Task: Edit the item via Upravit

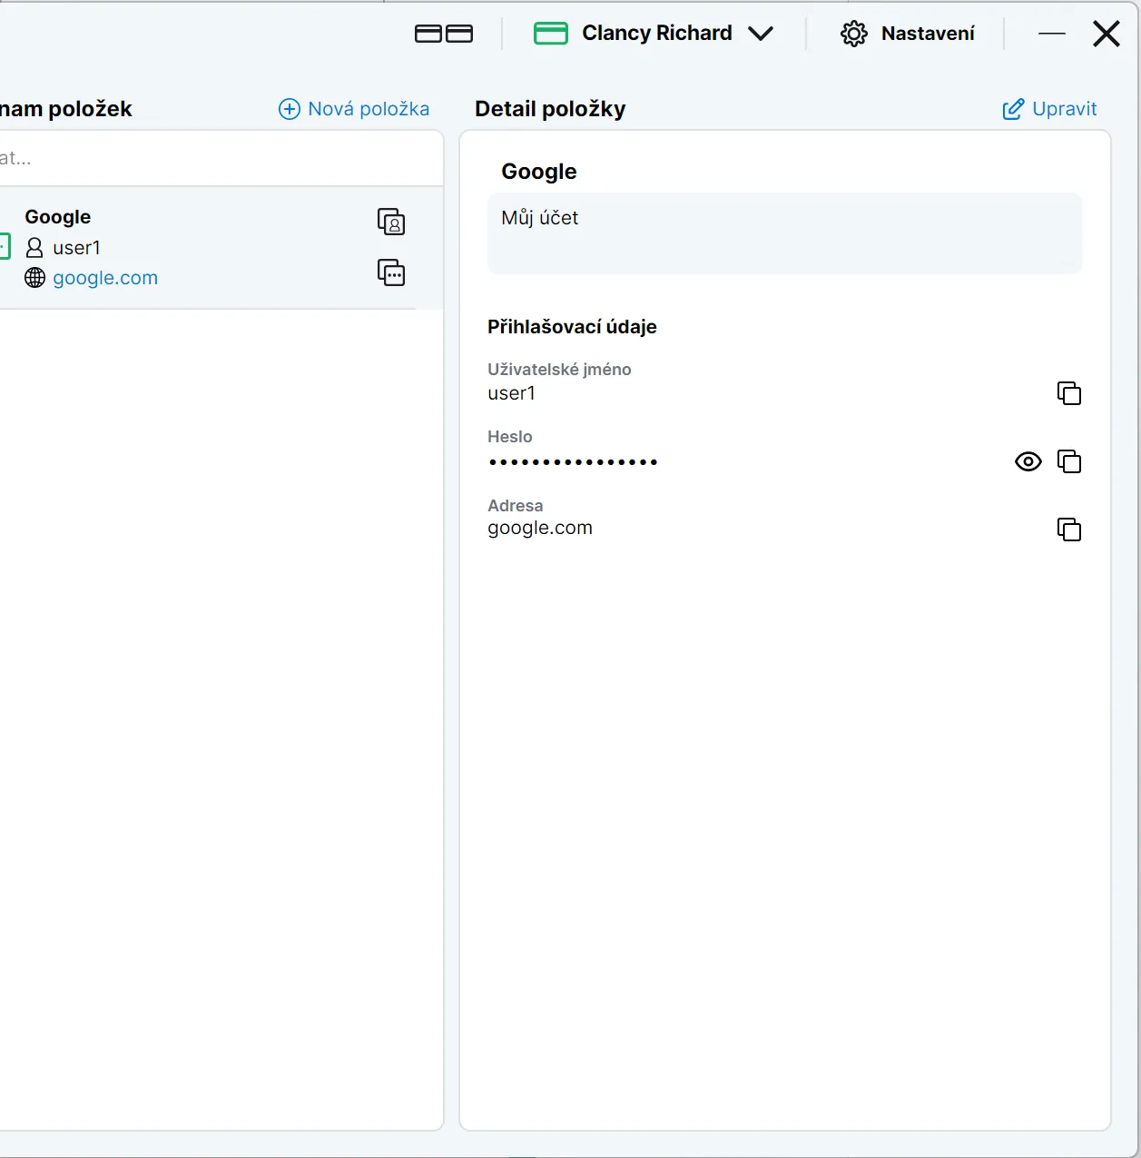Action: [x=1050, y=109]
